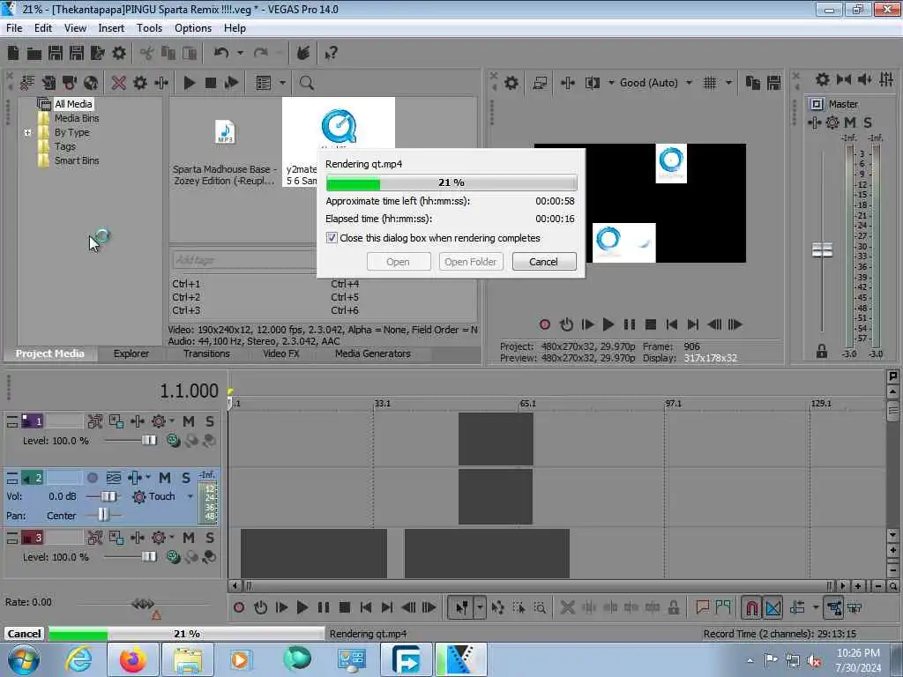
Task: Click track 2 Vol slider
Action: click(108, 496)
